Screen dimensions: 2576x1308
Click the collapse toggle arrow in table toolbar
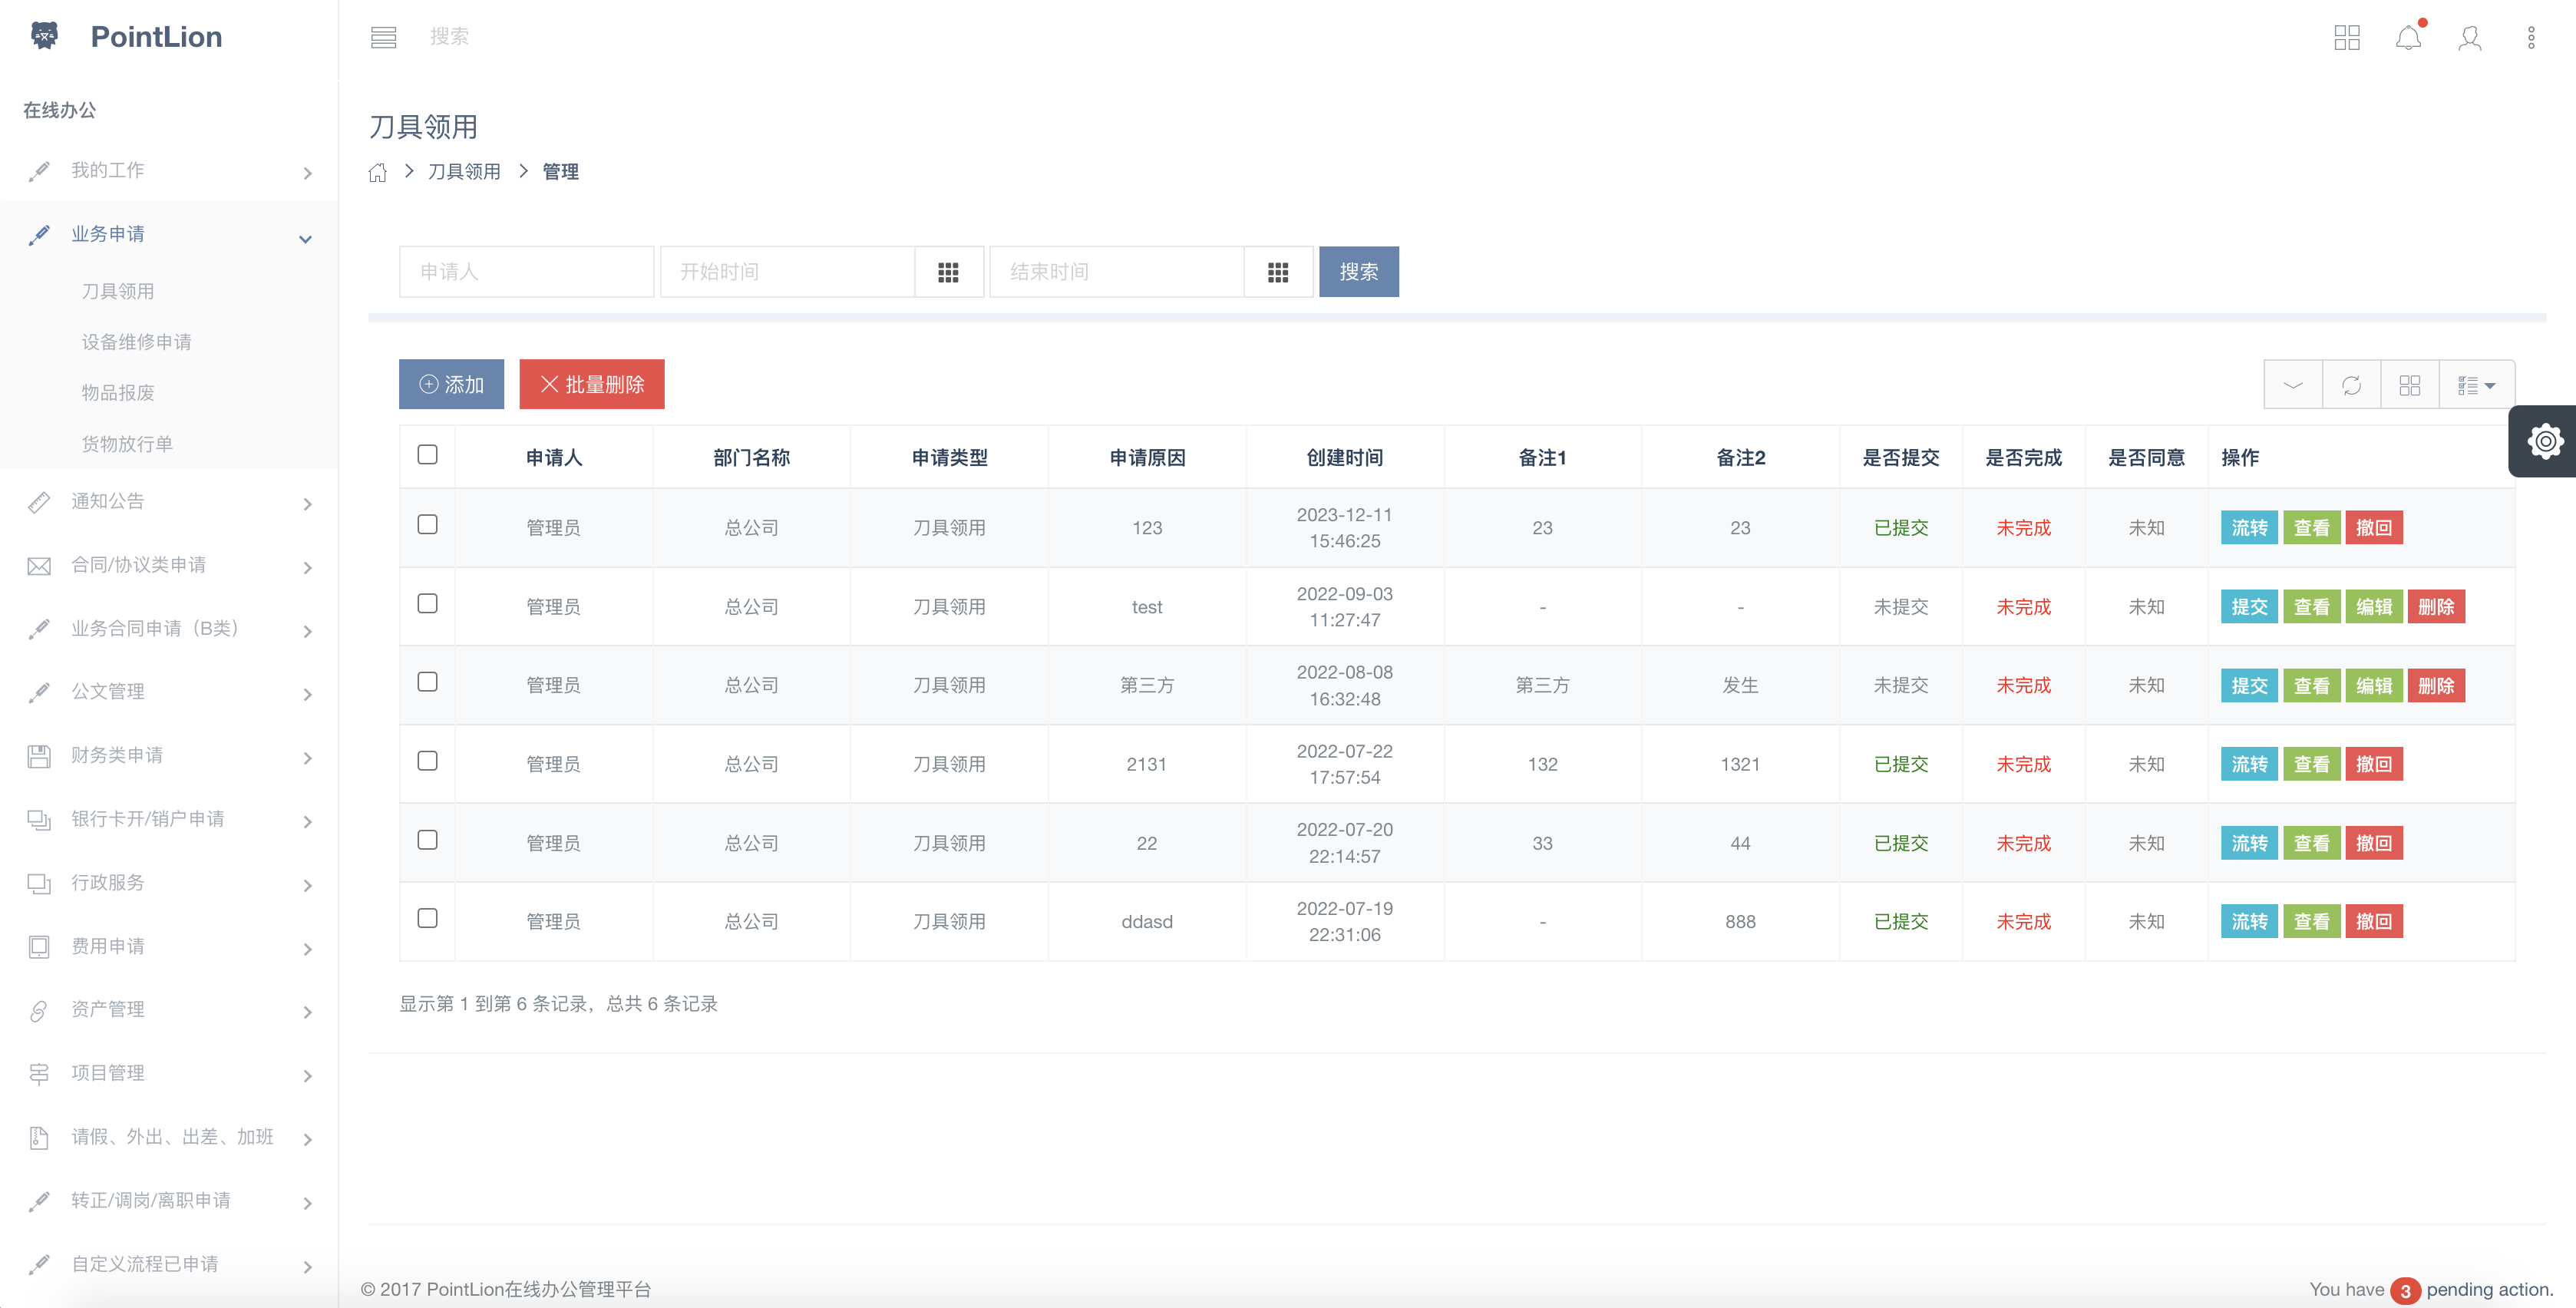point(2293,385)
